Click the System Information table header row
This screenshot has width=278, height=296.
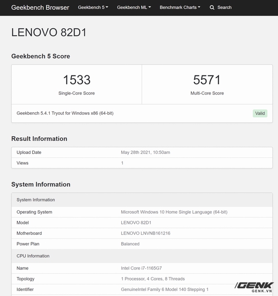click(x=142, y=200)
